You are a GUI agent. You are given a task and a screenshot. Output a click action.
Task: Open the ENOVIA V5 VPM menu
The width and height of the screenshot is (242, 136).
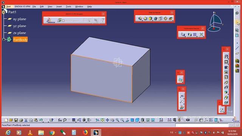point(22,6)
